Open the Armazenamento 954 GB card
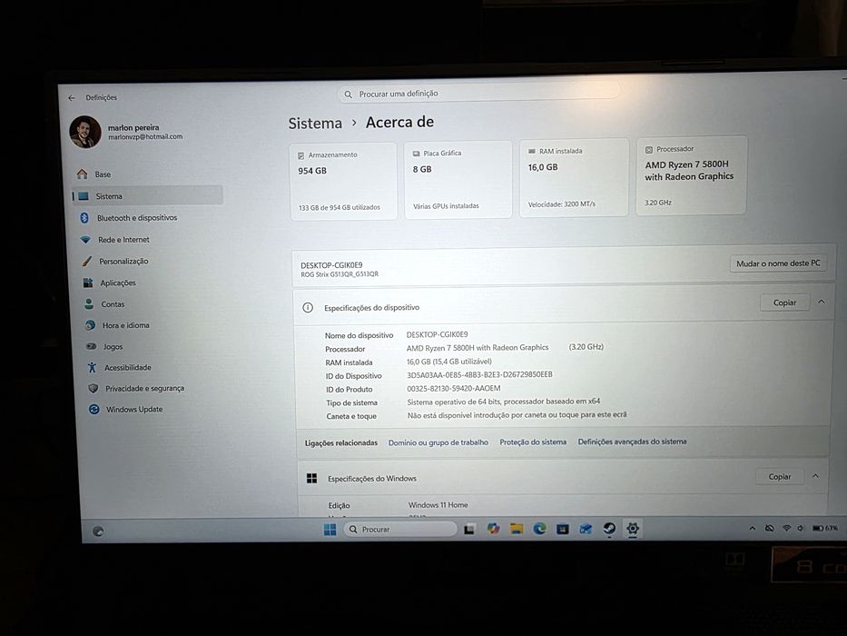Image resolution: width=847 pixels, height=636 pixels. coord(343,181)
